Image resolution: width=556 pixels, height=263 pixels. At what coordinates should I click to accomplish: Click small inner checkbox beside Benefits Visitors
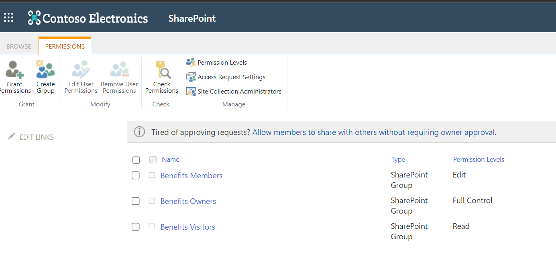[x=152, y=226]
